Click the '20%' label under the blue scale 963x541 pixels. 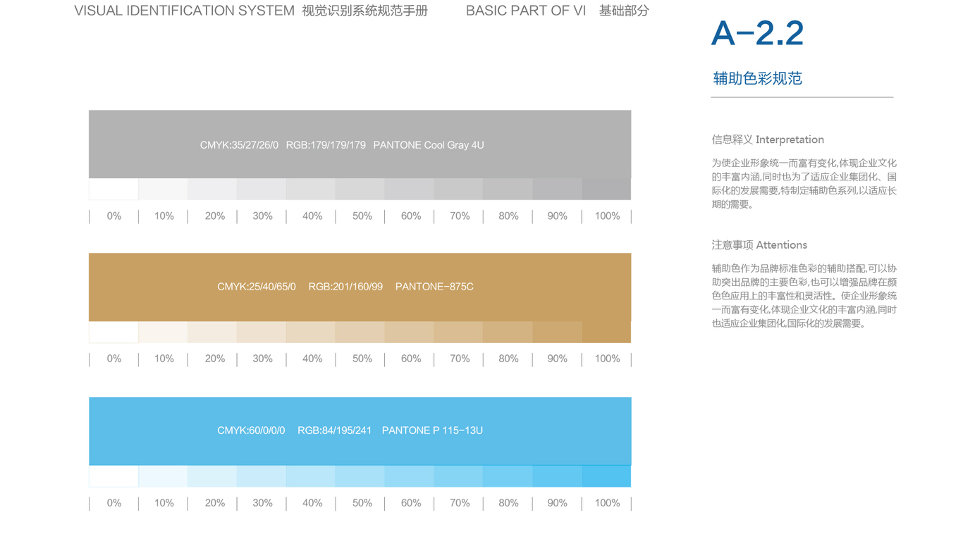click(x=215, y=503)
